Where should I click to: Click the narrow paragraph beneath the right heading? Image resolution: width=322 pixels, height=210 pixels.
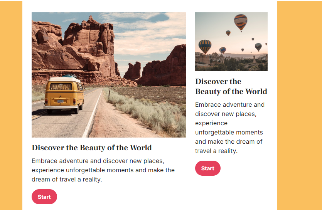pyautogui.click(x=229, y=128)
